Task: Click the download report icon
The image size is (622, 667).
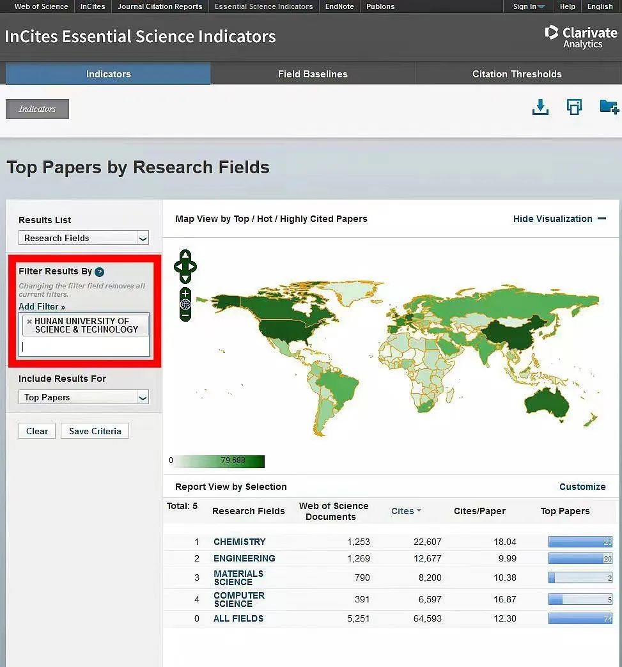Action: point(540,107)
